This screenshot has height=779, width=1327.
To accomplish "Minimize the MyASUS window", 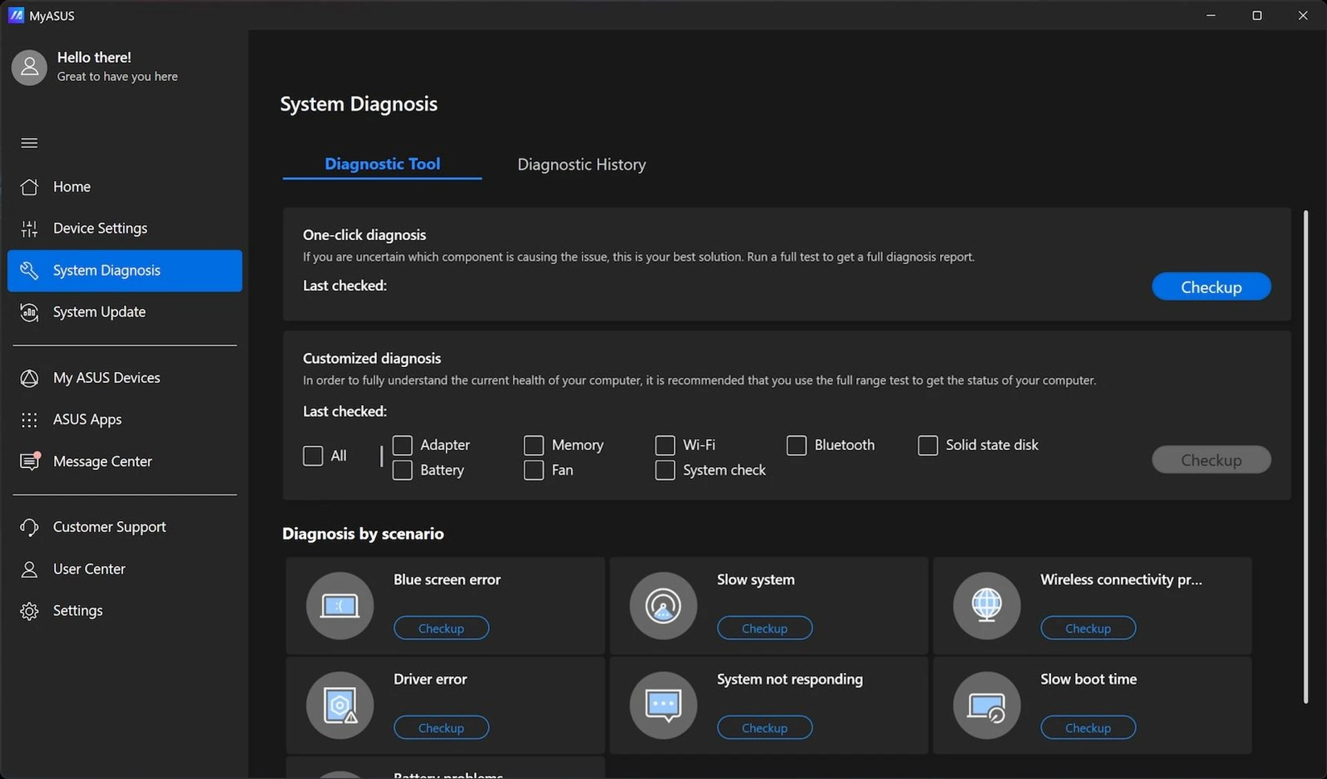I will click(1210, 15).
